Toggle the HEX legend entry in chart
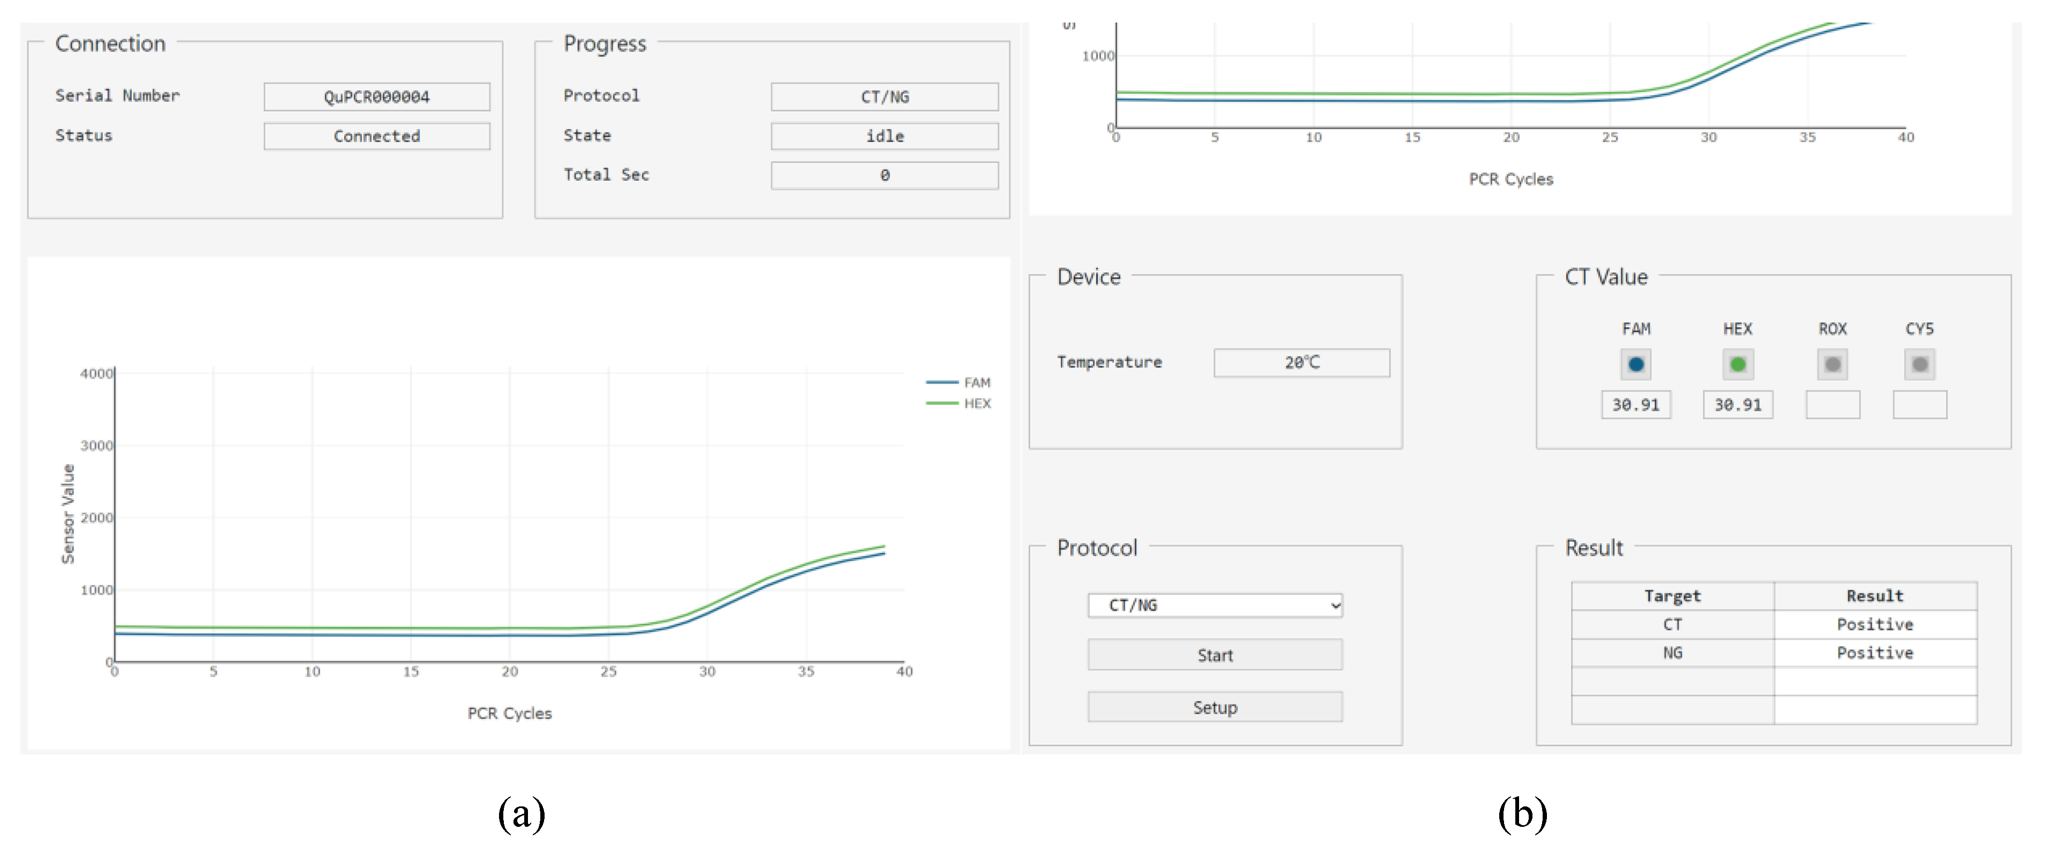 point(958,404)
